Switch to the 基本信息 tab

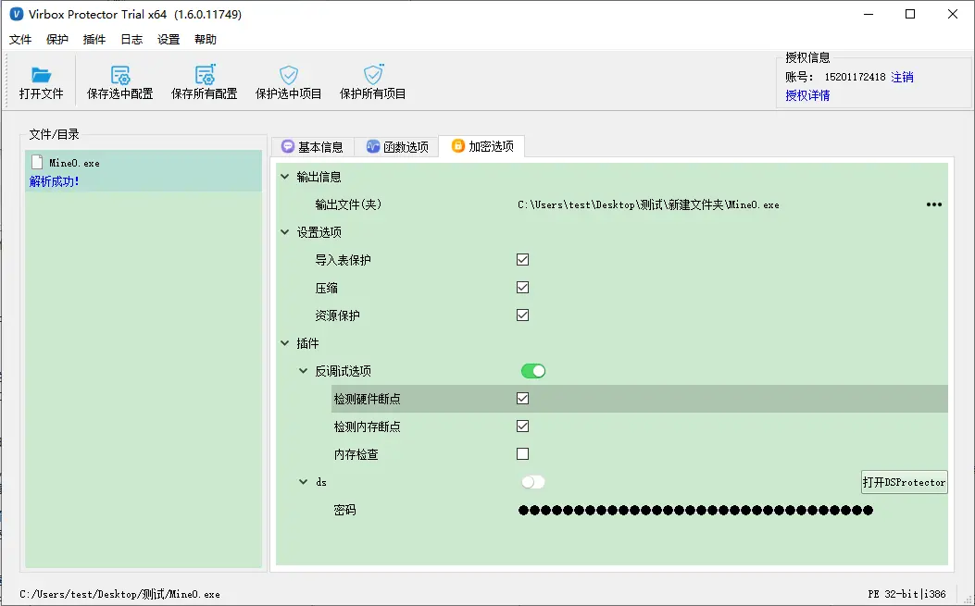[313, 147]
